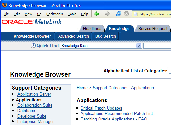This screenshot has height=125, width=171.
Task: Open the Back history dropdown arrow
Action: tap(101, 14)
